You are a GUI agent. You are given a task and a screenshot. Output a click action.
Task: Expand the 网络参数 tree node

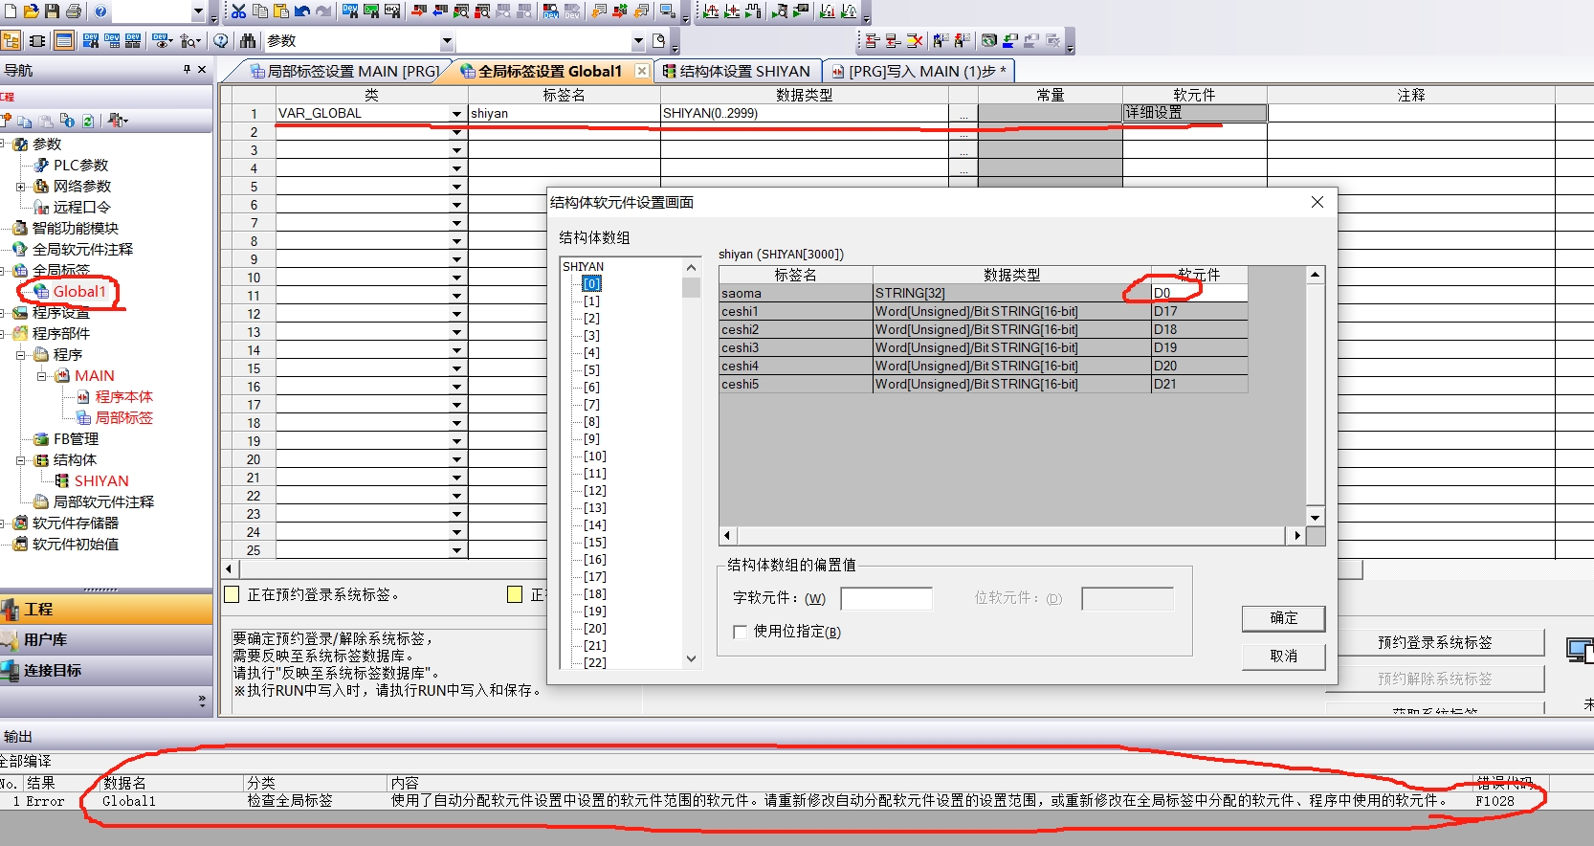21,187
